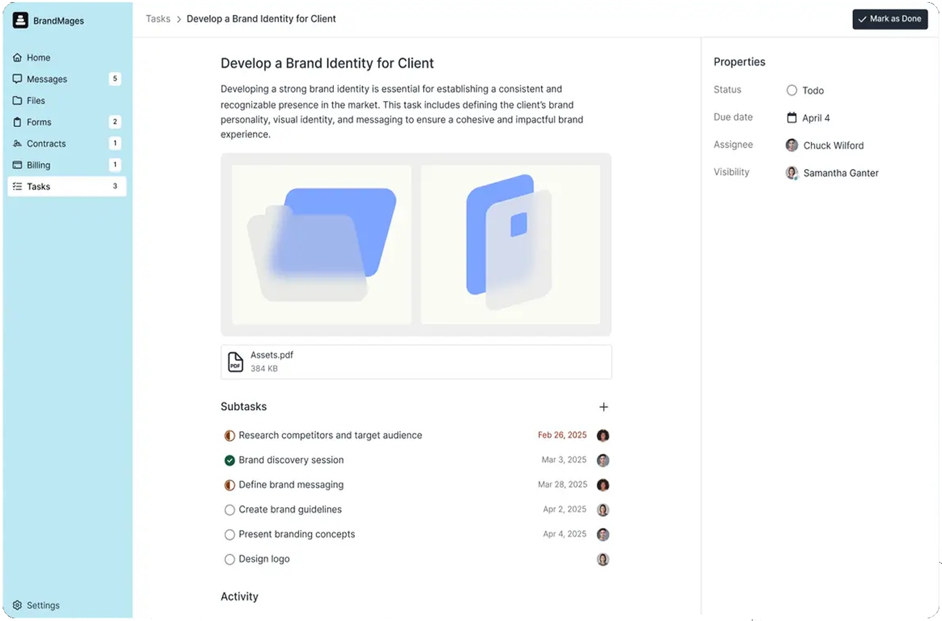
Task: Click the Subtasks section heading
Action: click(x=244, y=407)
